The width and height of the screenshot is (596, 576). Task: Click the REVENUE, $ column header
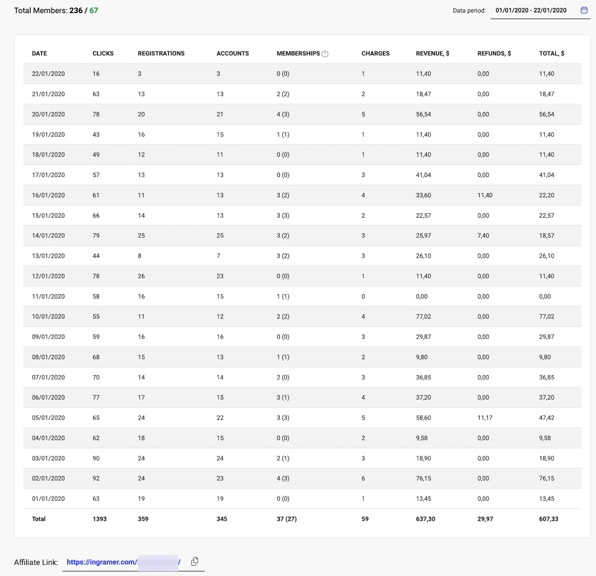pyautogui.click(x=432, y=53)
